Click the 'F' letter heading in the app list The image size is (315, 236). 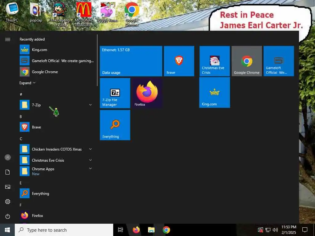tap(21, 205)
